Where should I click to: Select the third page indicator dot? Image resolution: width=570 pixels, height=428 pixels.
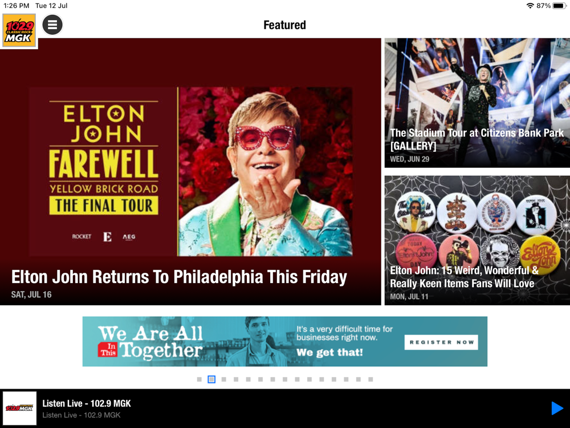pyautogui.click(x=224, y=379)
